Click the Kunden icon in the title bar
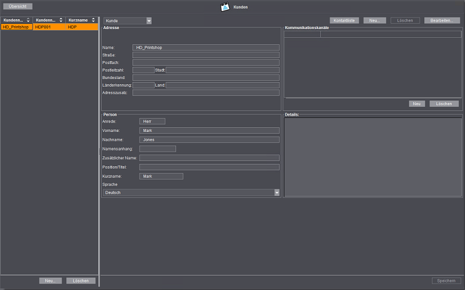The height and width of the screenshot is (290, 465). [225, 7]
